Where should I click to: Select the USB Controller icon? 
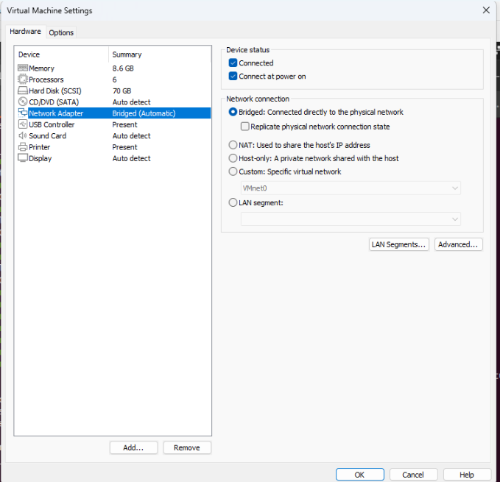click(x=23, y=124)
